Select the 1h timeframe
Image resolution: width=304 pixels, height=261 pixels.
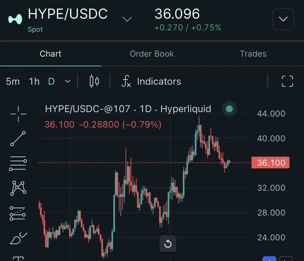pos(34,82)
